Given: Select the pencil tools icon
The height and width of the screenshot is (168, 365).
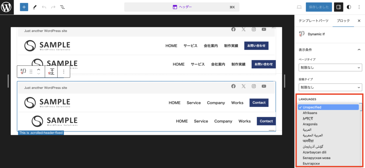Looking at the screenshot, I should coord(35,7).
